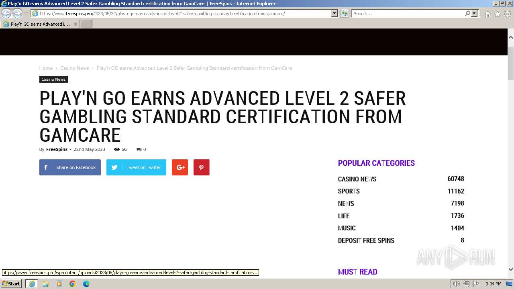Viewport: 514px width, 289px height.
Task: Click the Facebook f icon
Action: coord(46,167)
